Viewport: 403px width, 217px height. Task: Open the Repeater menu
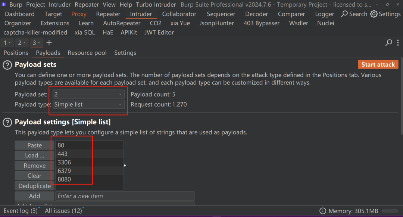coord(87,4)
